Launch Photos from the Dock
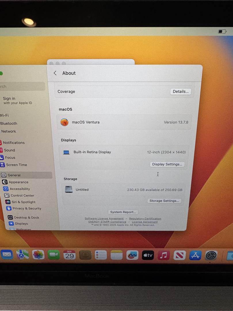The width and height of the screenshot is (233, 311). coord(38,255)
